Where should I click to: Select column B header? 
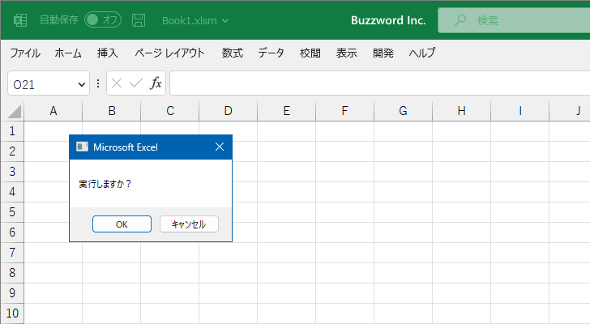(x=111, y=111)
